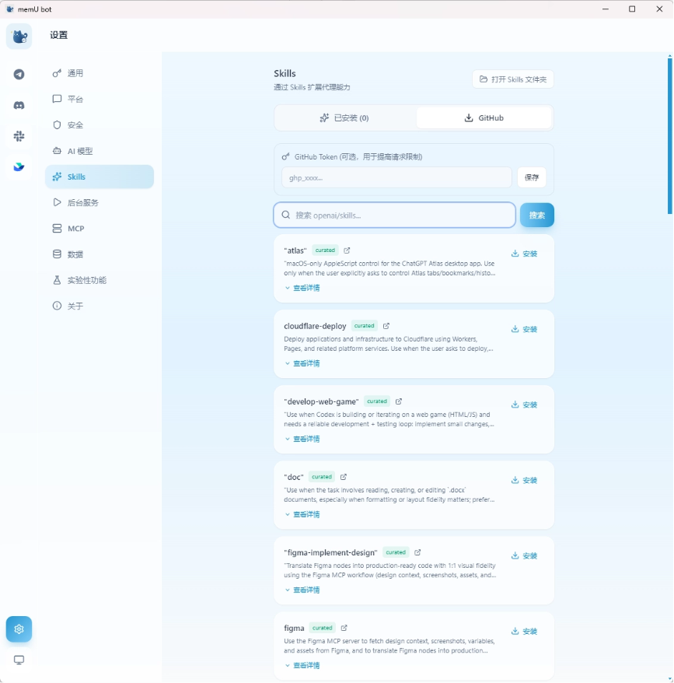
Task: Maximize the memU bot window
Action: pos(632,9)
